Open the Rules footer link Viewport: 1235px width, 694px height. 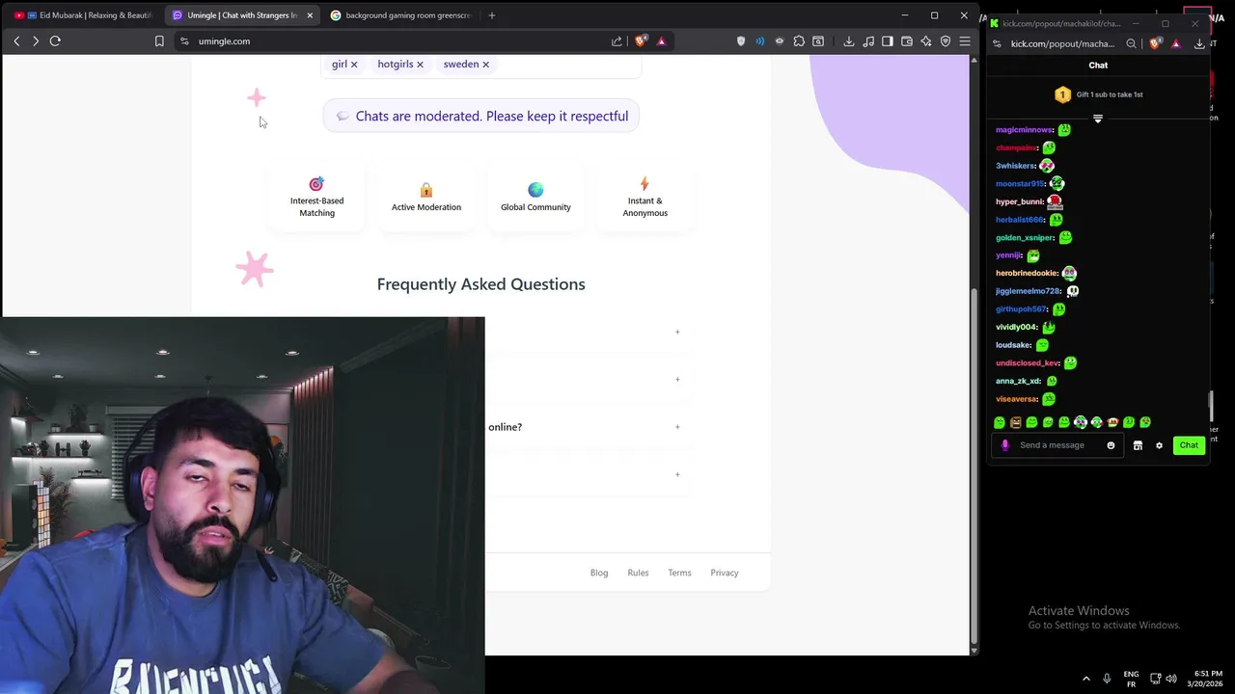[x=638, y=573]
